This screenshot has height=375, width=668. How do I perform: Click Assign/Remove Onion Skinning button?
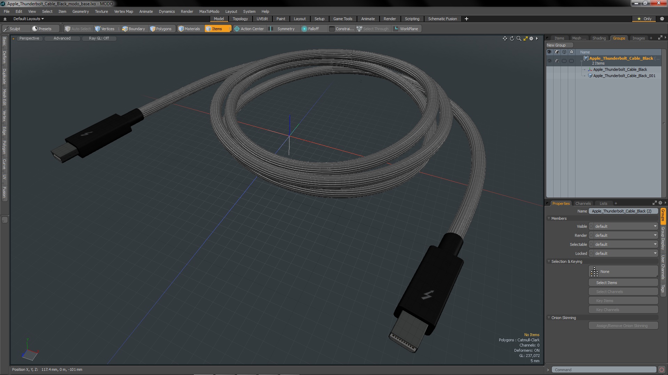622,326
